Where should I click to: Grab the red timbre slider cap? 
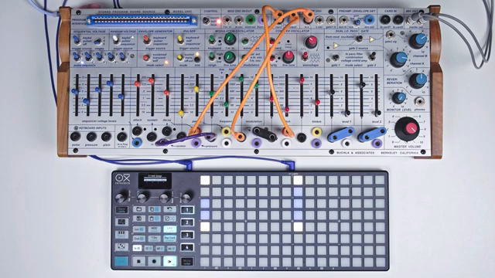click(317, 102)
